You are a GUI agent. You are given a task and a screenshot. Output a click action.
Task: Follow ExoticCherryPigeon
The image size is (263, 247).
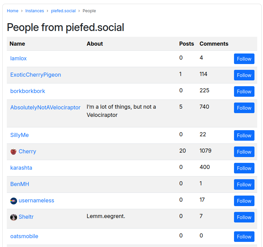(x=244, y=75)
